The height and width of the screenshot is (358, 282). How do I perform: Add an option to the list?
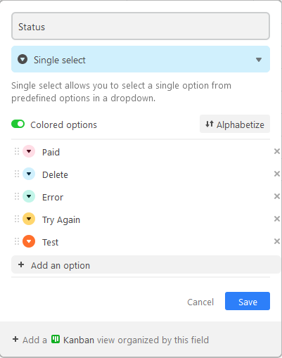point(146,265)
